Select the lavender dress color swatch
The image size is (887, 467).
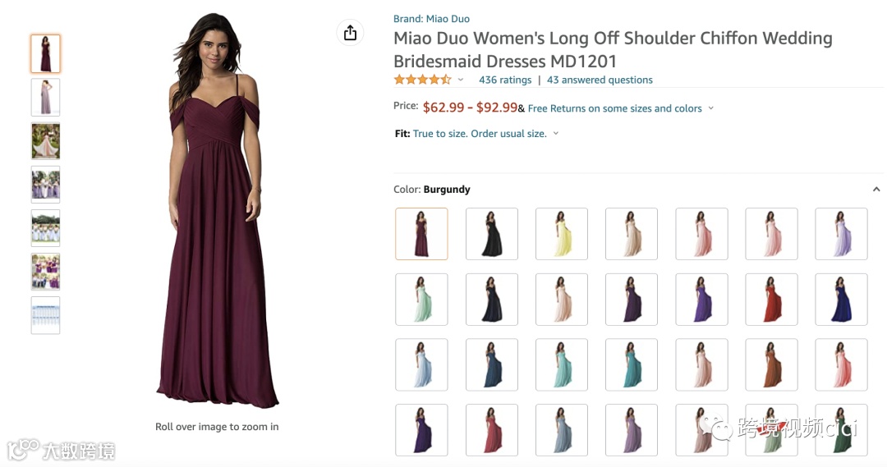click(x=842, y=234)
